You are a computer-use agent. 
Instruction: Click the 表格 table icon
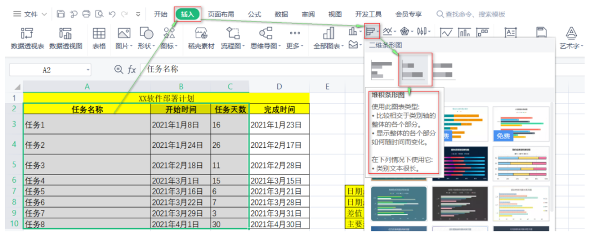click(x=99, y=38)
